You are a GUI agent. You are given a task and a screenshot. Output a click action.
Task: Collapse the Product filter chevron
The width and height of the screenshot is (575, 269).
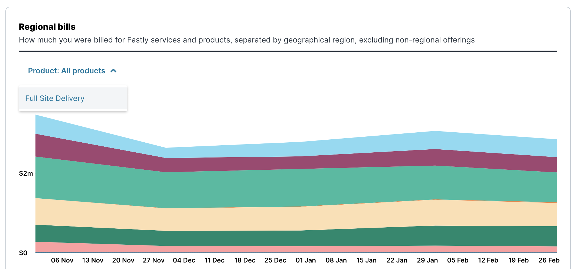click(113, 71)
